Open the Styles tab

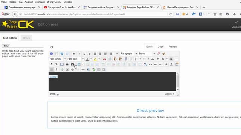[x=26, y=38]
